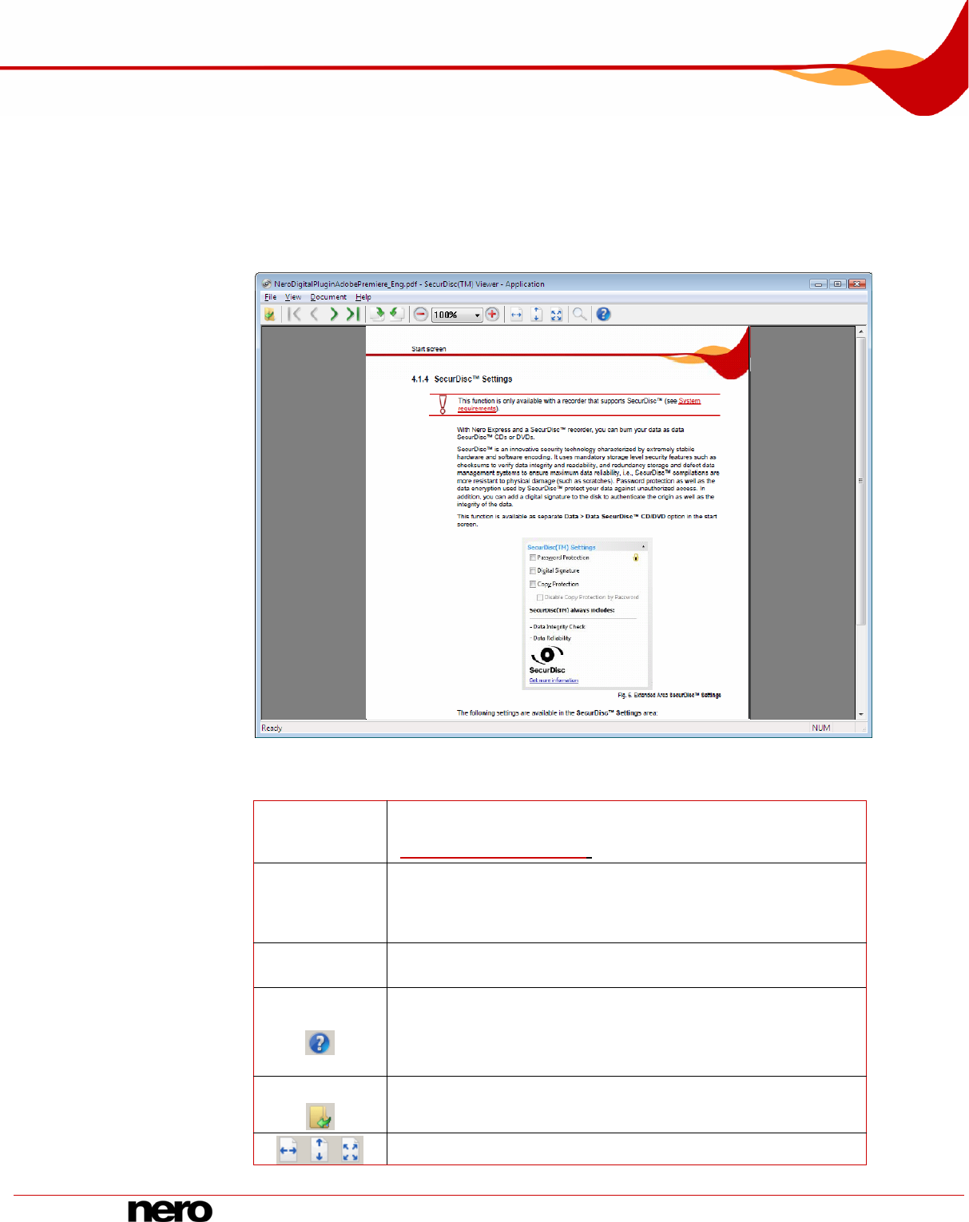
Task: Open the Document menu
Action: tap(328, 297)
